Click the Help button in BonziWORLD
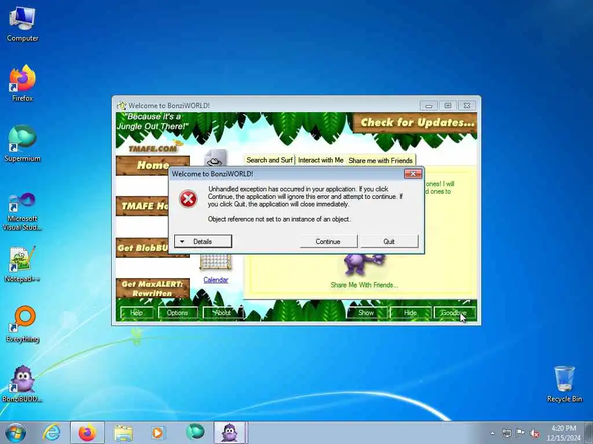The image size is (593, 444). pyautogui.click(x=137, y=313)
